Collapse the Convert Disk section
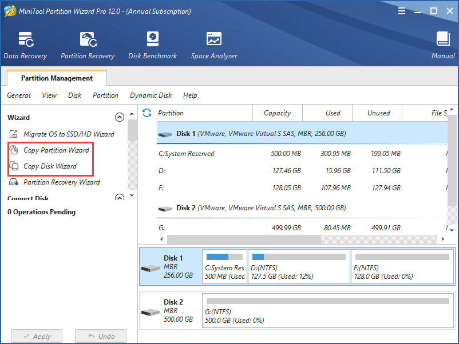This screenshot has height=344, width=459. [x=120, y=197]
